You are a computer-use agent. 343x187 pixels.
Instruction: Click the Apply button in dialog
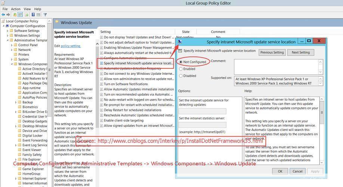[x=315, y=171]
